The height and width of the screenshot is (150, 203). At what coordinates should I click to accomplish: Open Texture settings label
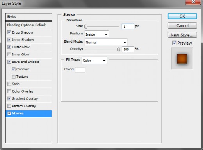(x=22, y=77)
